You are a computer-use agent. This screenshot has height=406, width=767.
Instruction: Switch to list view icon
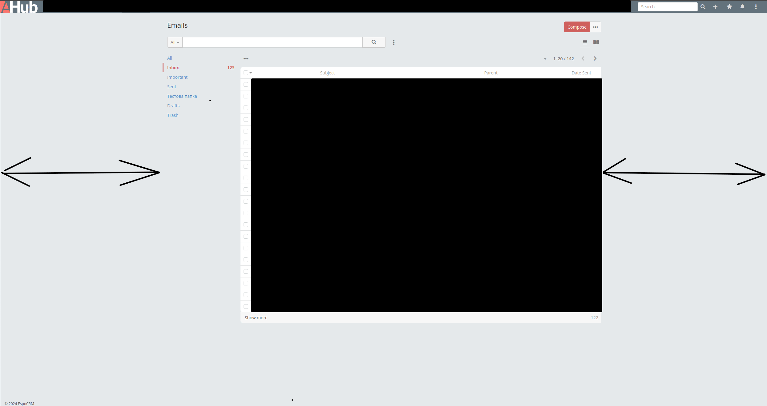(585, 42)
